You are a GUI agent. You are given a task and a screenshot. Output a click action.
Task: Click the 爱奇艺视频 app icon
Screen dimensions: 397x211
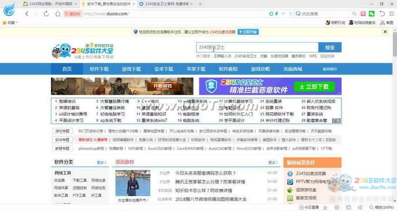290,198
